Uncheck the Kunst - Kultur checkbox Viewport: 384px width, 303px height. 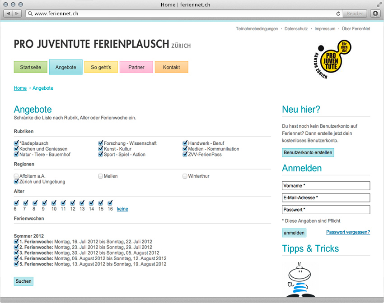(100, 148)
